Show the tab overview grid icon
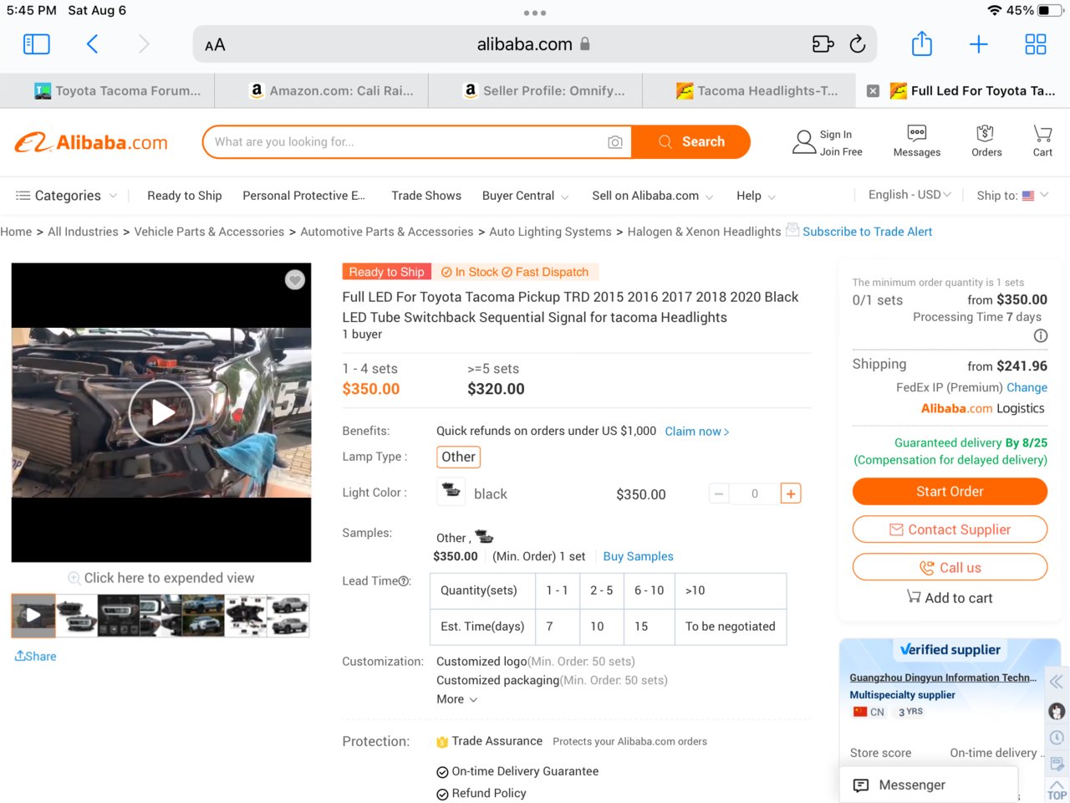 point(1036,44)
